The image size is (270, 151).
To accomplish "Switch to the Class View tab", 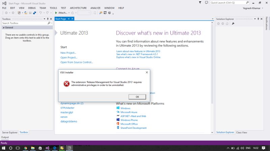I will pyautogui.click(x=241, y=133).
